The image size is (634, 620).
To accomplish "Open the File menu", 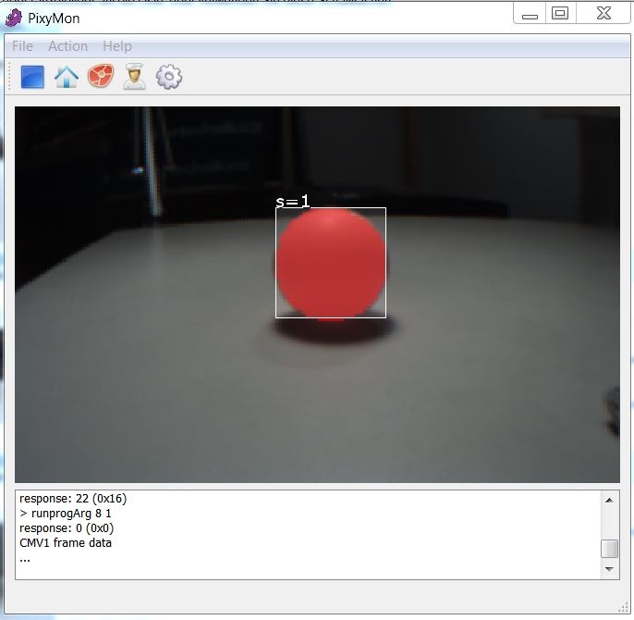I will (22, 46).
